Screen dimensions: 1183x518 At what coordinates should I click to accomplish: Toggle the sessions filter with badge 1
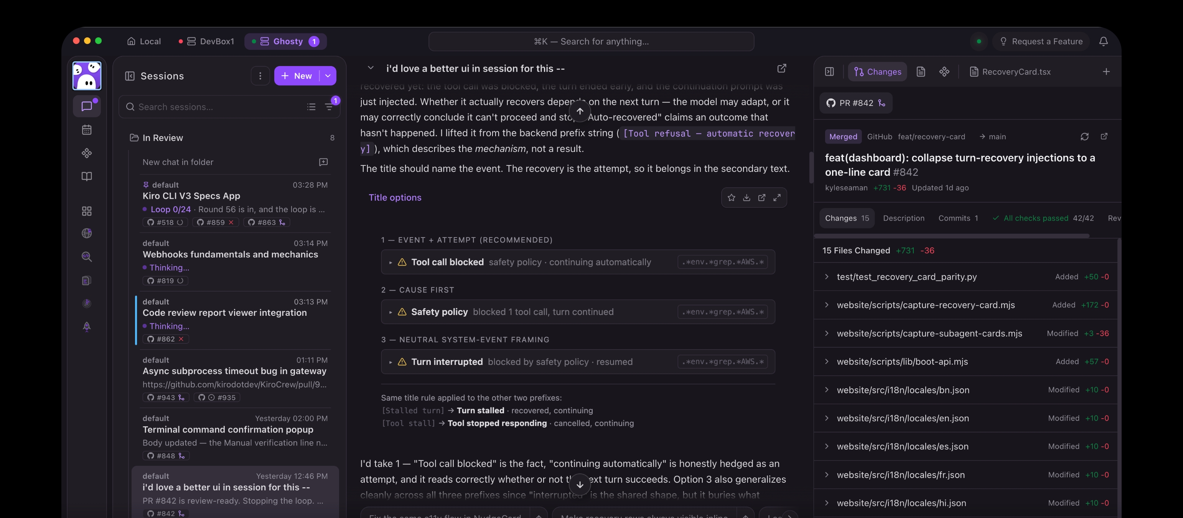[329, 107]
